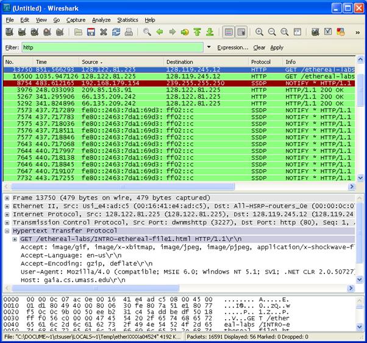The width and height of the screenshot is (367, 343).
Task: Open the Analyze menu
Action: 101,19
